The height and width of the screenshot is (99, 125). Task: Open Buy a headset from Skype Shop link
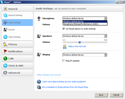(65, 87)
